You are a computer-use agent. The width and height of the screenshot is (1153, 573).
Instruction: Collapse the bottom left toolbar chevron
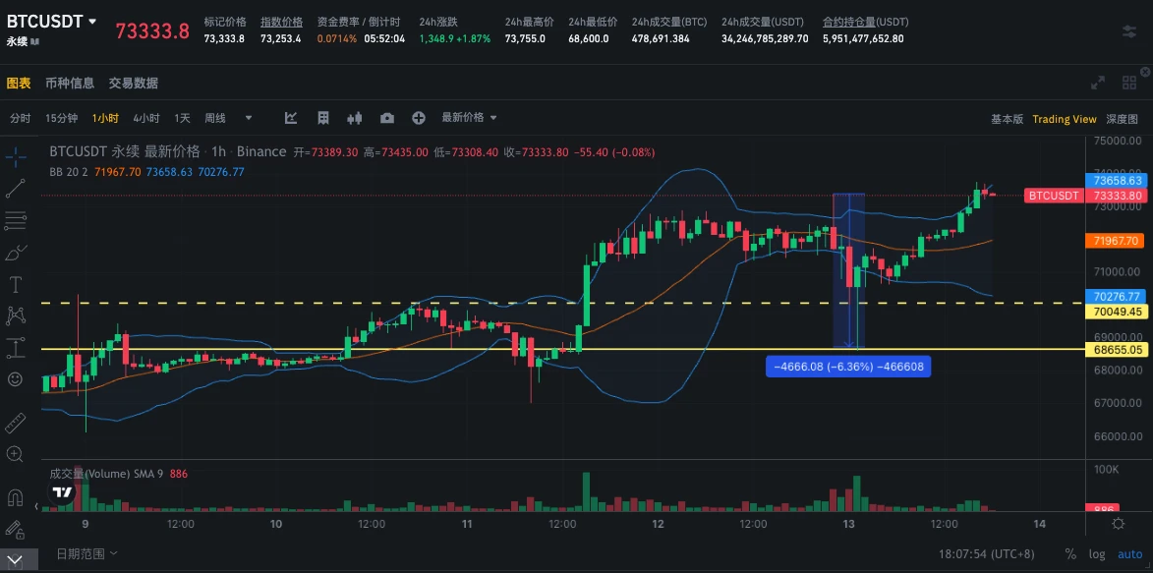pos(16,560)
